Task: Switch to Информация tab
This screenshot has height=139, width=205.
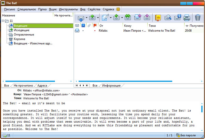Action: pos(111,86)
